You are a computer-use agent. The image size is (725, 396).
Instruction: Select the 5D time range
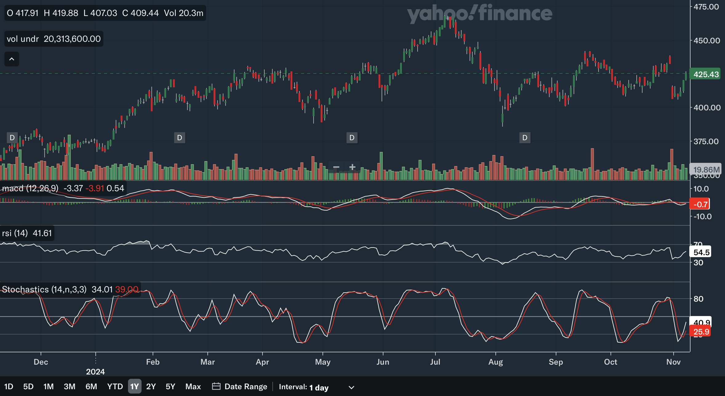pyautogui.click(x=28, y=386)
